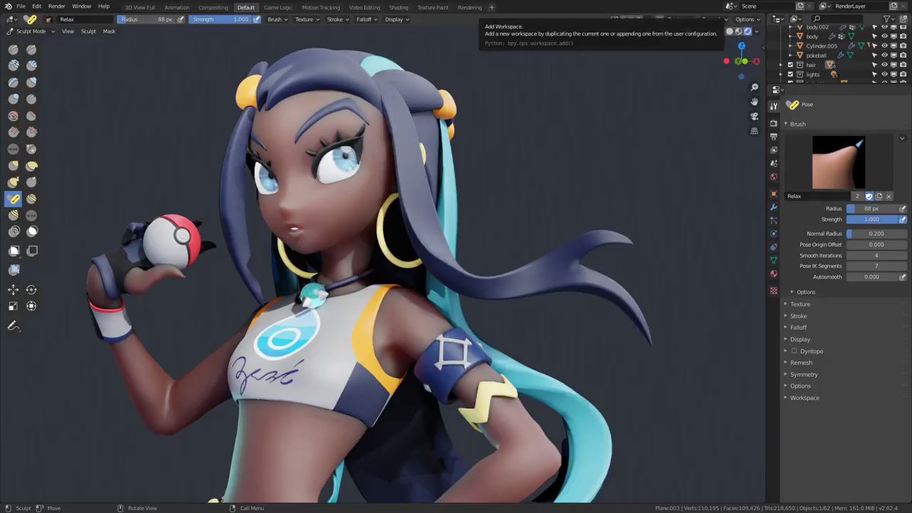Image resolution: width=912 pixels, height=513 pixels.
Task: Select the Rotate transform tool in toolbar
Action: pos(31,290)
